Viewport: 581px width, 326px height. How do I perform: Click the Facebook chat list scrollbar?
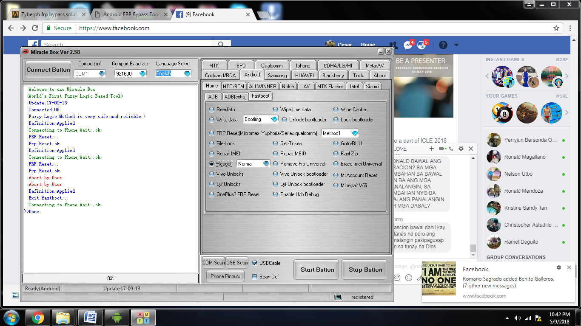click(473, 248)
